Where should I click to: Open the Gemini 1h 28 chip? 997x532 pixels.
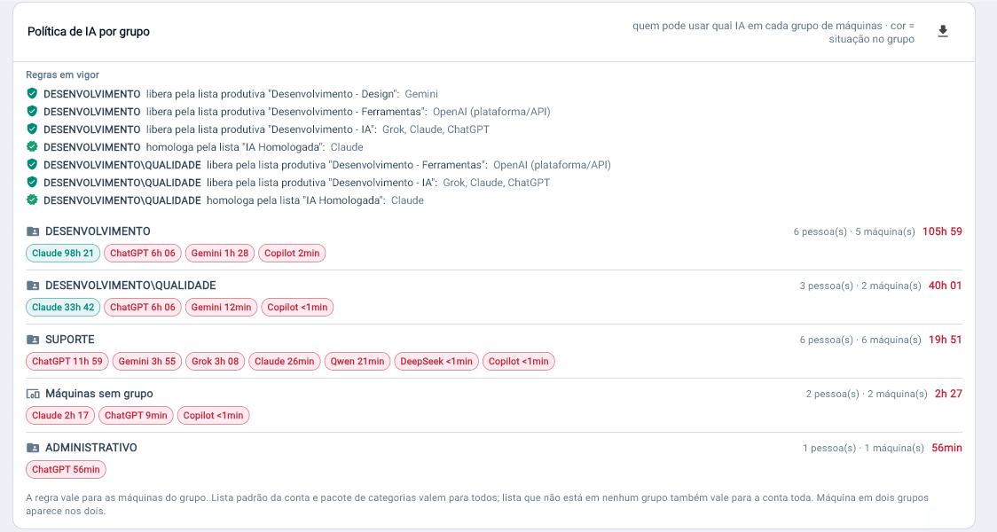coord(220,253)
